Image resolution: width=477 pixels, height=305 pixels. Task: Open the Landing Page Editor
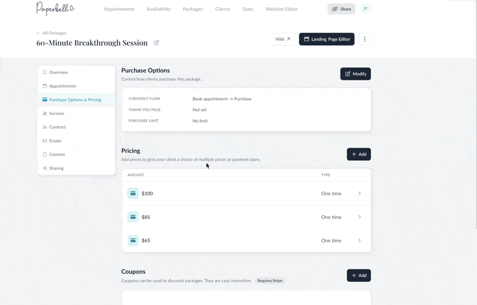[327, 39]
